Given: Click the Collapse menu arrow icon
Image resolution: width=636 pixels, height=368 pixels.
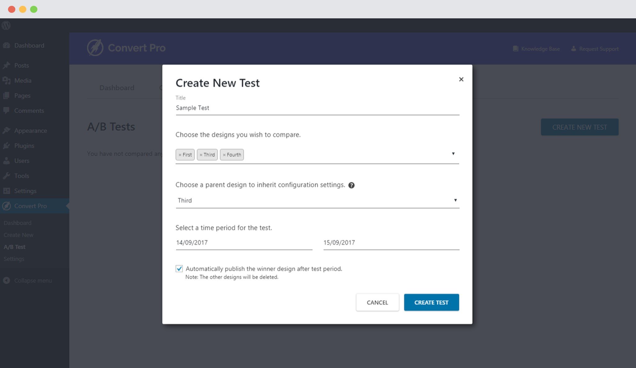Looking at the screenshot, I should tap(7, 280).
